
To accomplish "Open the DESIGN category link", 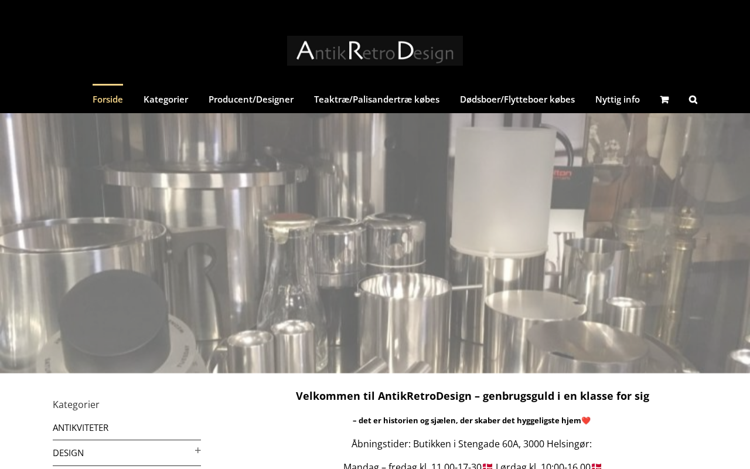I will [x=68, y=453].
